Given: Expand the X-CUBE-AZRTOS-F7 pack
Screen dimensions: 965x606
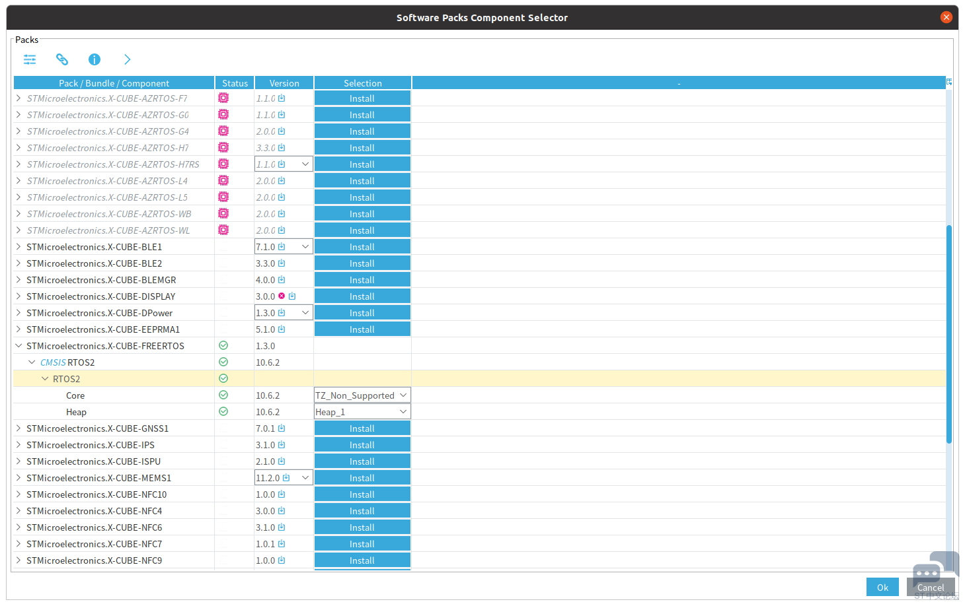Looking at the screenshot, I should point(19,98).
